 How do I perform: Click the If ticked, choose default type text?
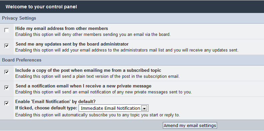click(46, 108)
